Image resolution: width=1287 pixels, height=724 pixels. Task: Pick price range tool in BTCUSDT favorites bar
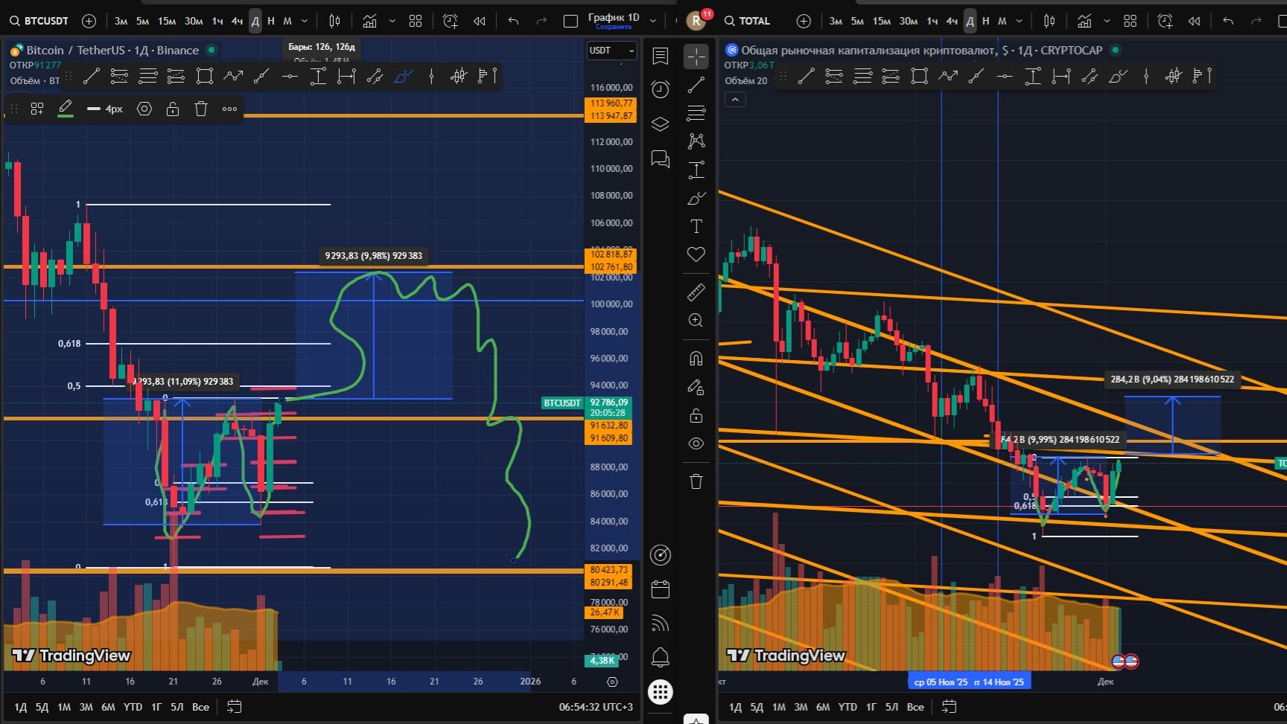pyautogui.click(x=318, y=76)
